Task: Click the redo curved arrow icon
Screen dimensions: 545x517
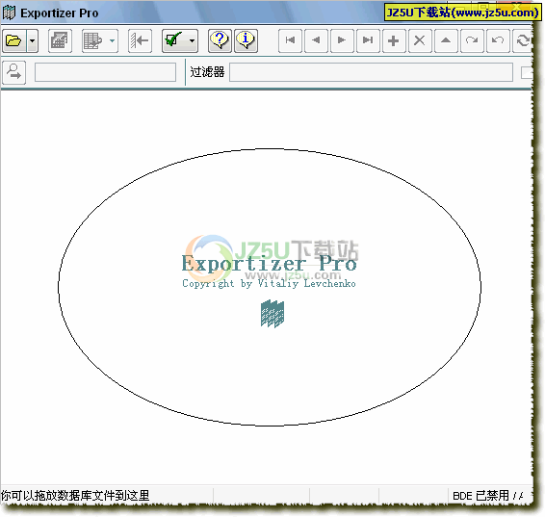Action: (x=472, y=41)
